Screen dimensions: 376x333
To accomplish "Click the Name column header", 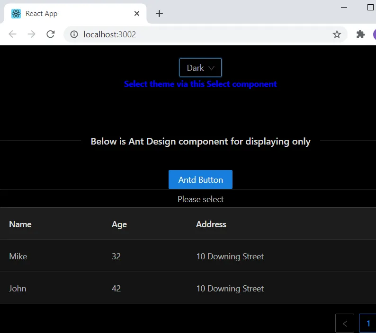I will [20, 224].
